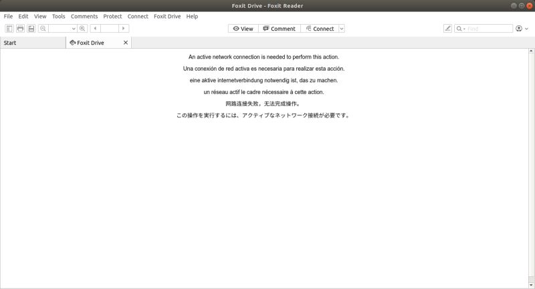This screenshot has width=535, height=289.
Task: Switch to Comment mode button
Action: (280, 29)
